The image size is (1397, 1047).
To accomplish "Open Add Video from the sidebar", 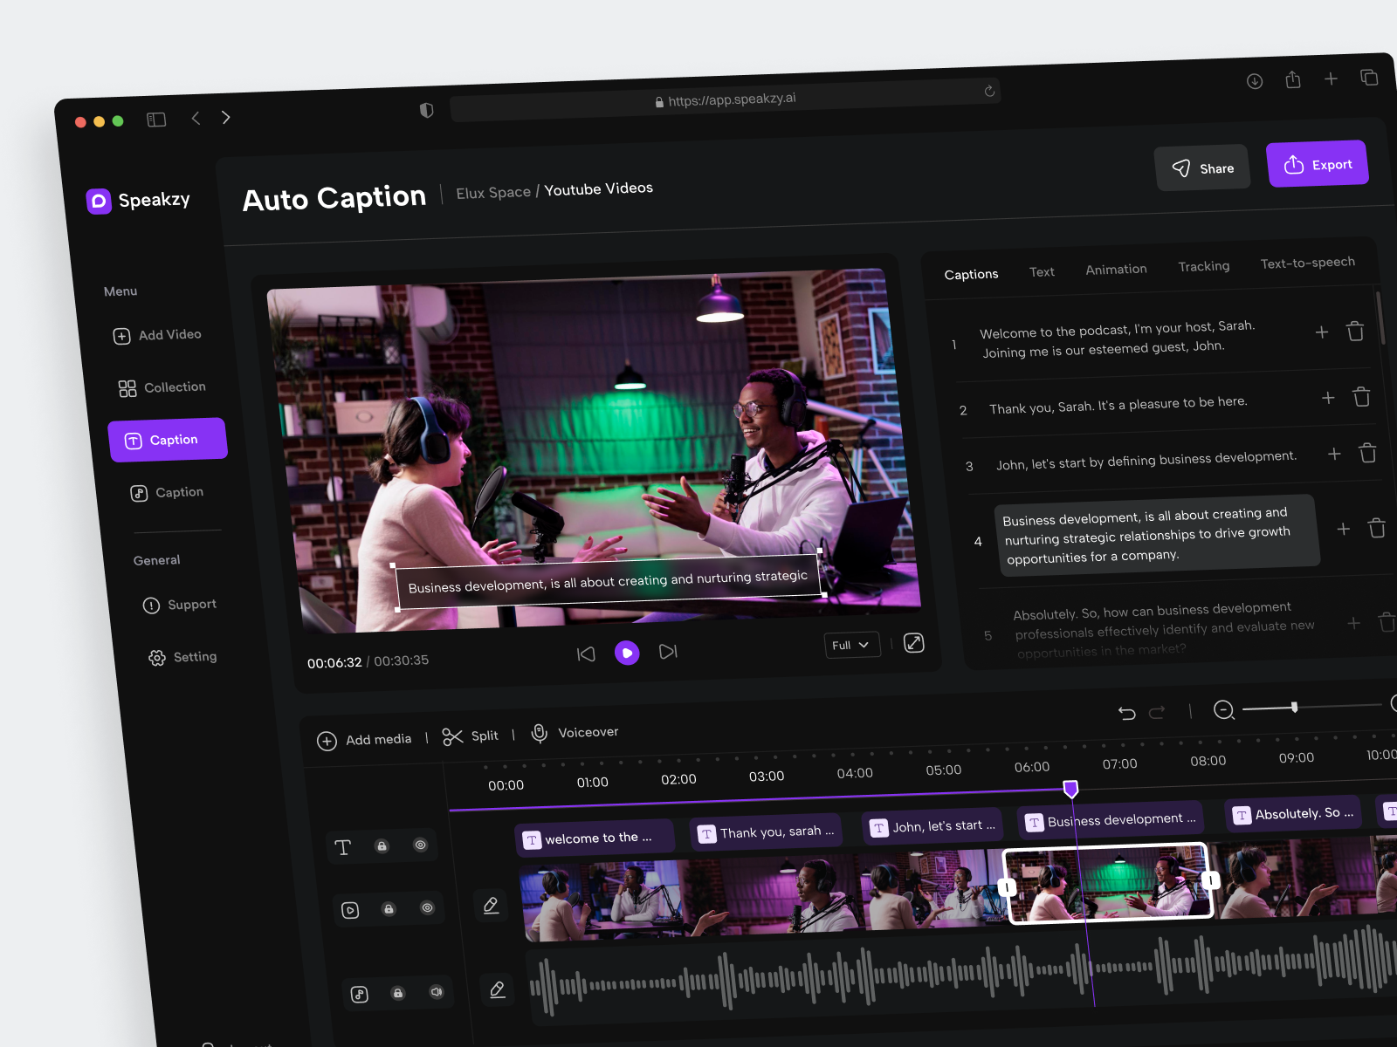I will tap(160, 334).
